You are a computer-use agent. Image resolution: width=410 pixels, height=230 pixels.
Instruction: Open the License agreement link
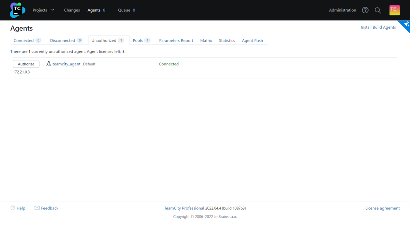pos(382,208)
